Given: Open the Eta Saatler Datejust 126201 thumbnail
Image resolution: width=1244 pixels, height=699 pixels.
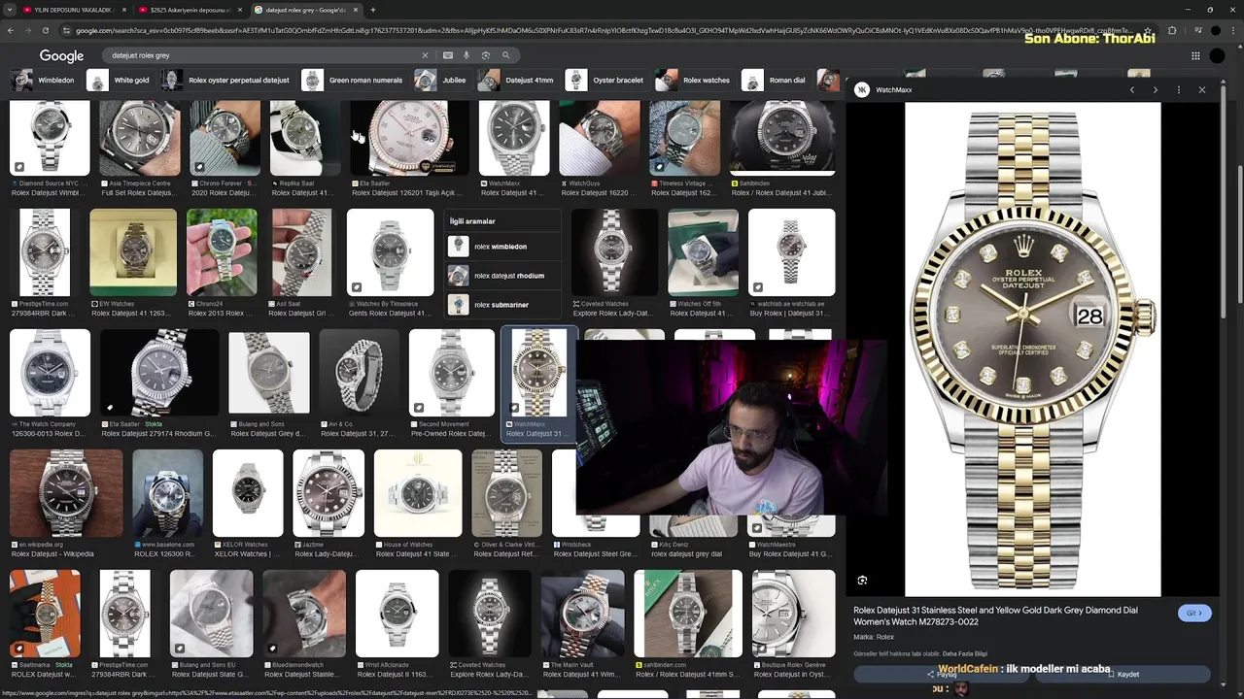Looking at the screenshot, I should pos(408,138).
